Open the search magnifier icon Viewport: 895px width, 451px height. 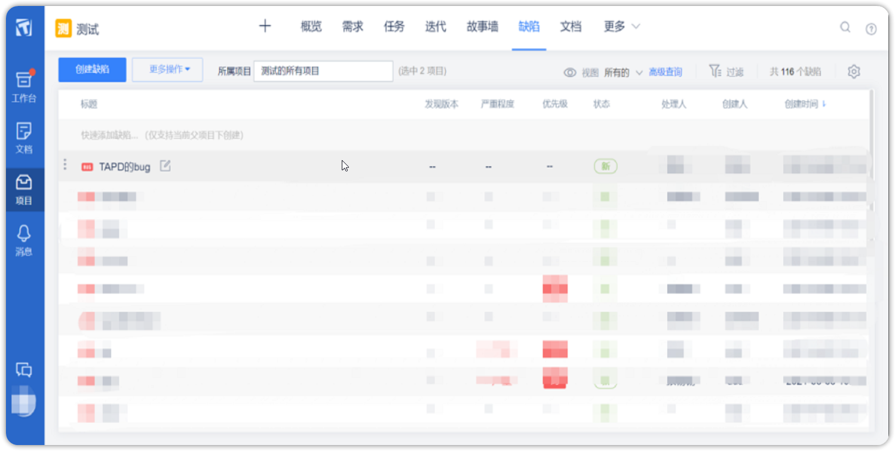[845, 27]
